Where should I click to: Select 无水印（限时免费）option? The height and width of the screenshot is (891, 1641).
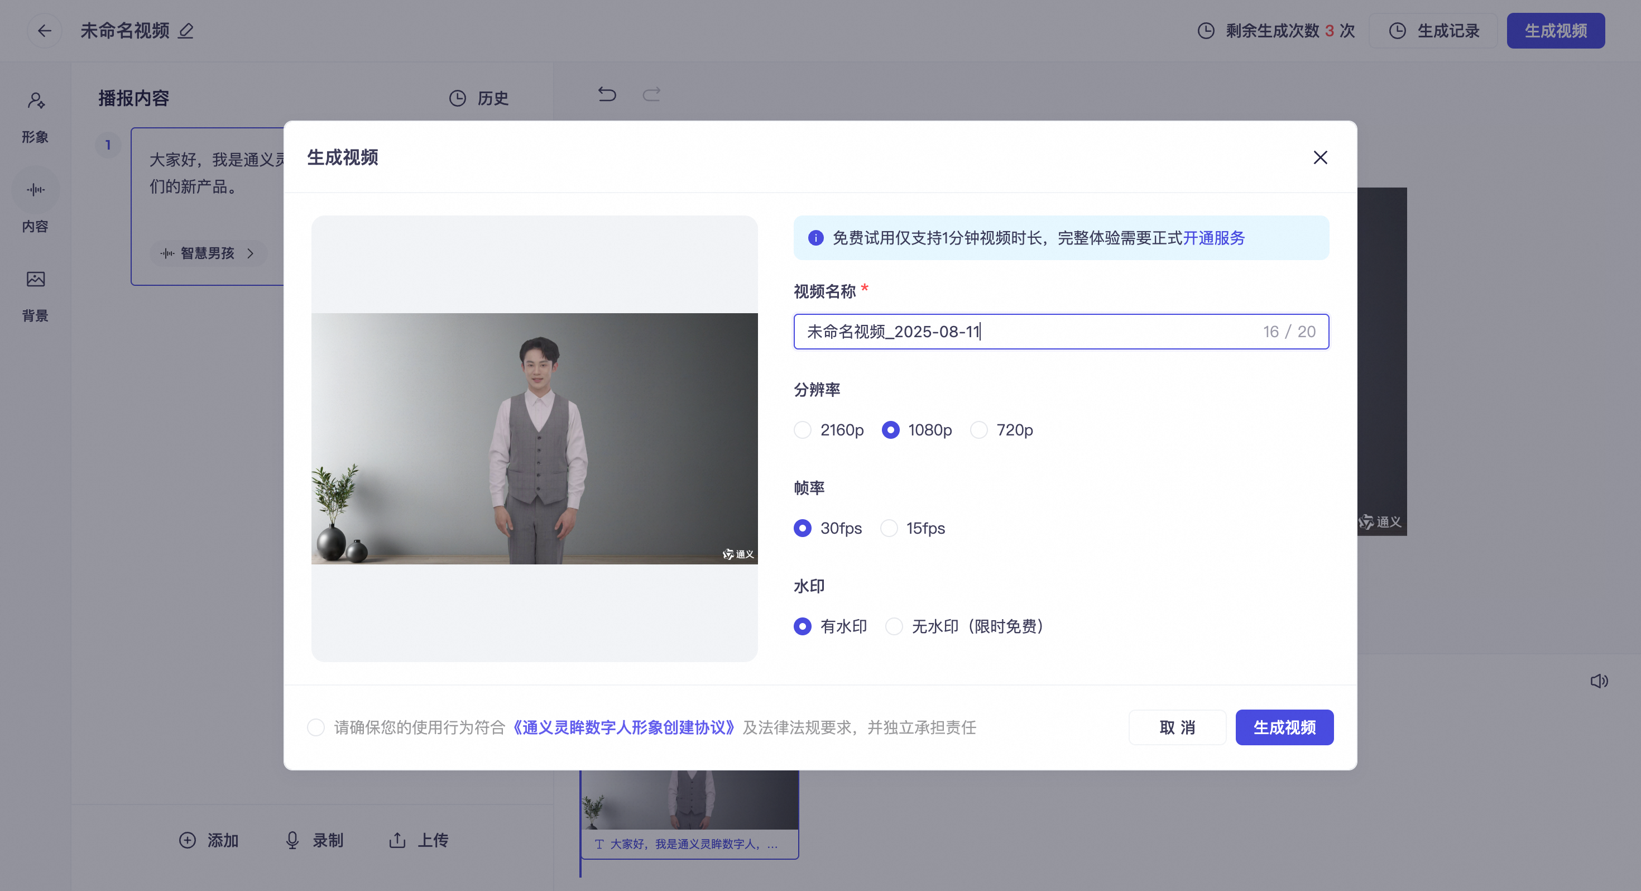coord(965,626)
